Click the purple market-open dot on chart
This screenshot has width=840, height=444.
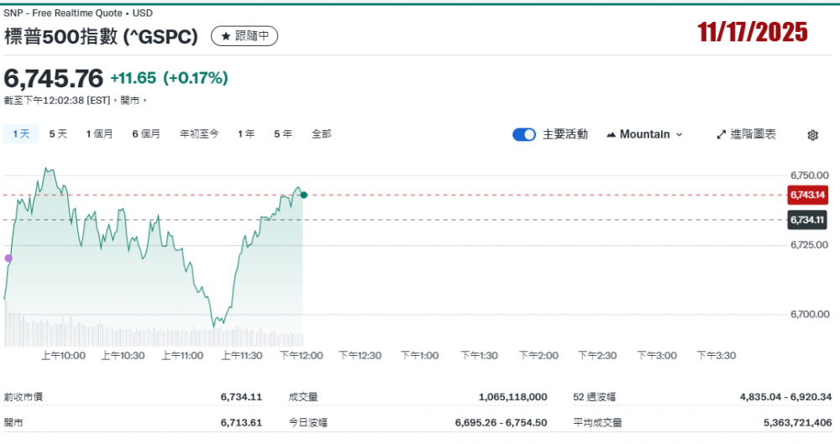coord(8,259)
